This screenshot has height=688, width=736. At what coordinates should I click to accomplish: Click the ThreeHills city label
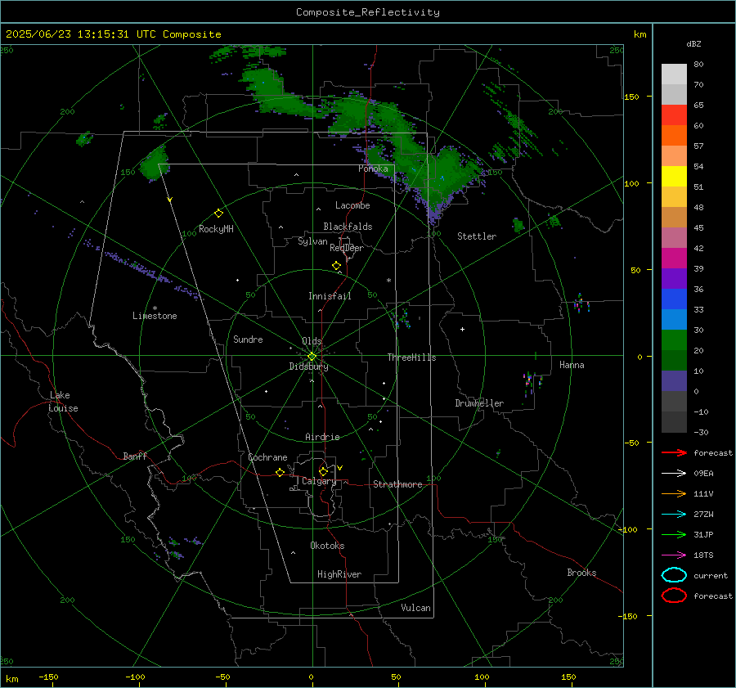tap(411, 357)
